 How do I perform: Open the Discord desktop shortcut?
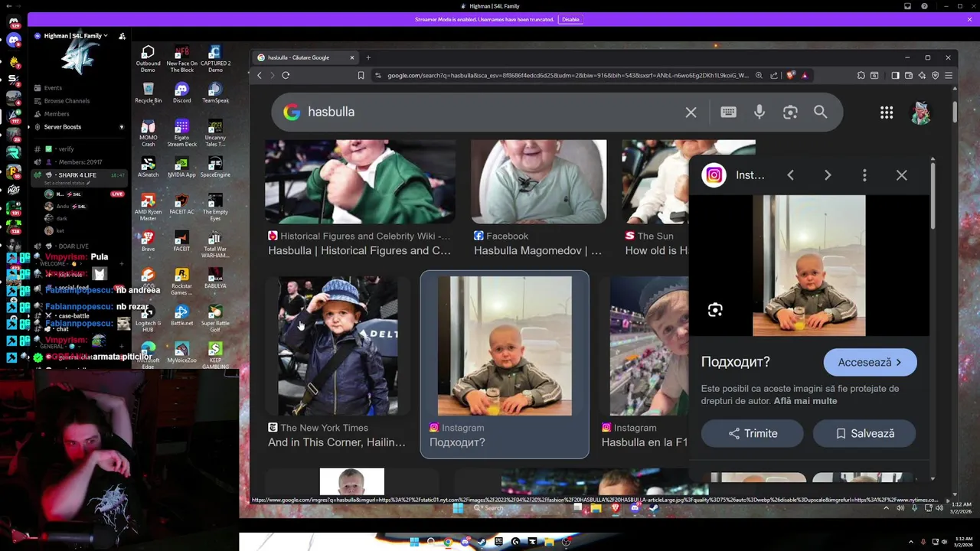click(x=181, y=93)
